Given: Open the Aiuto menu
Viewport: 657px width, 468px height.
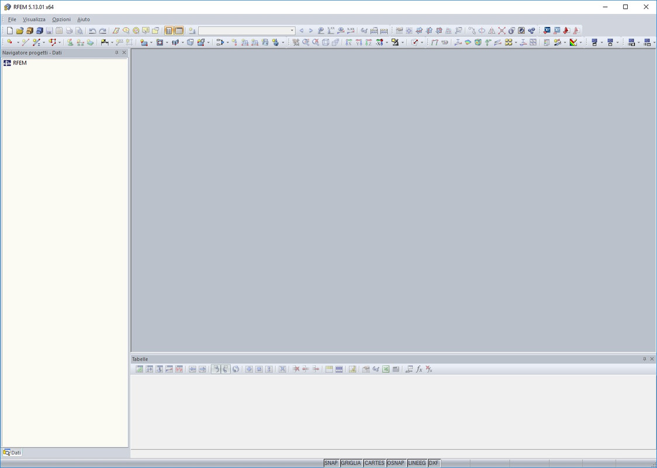Looking at the screenshot, I should point(84,19).
